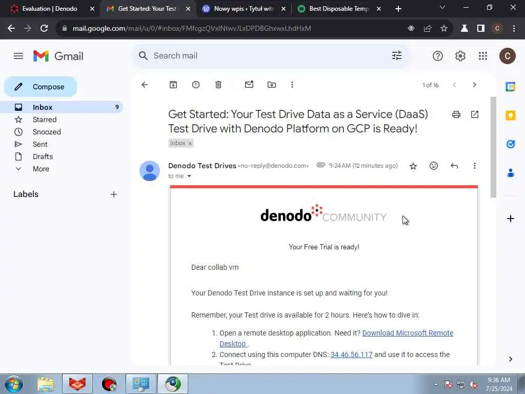Open Google Tasks side panel
This screenshot has height=394, width=525.
510,144
